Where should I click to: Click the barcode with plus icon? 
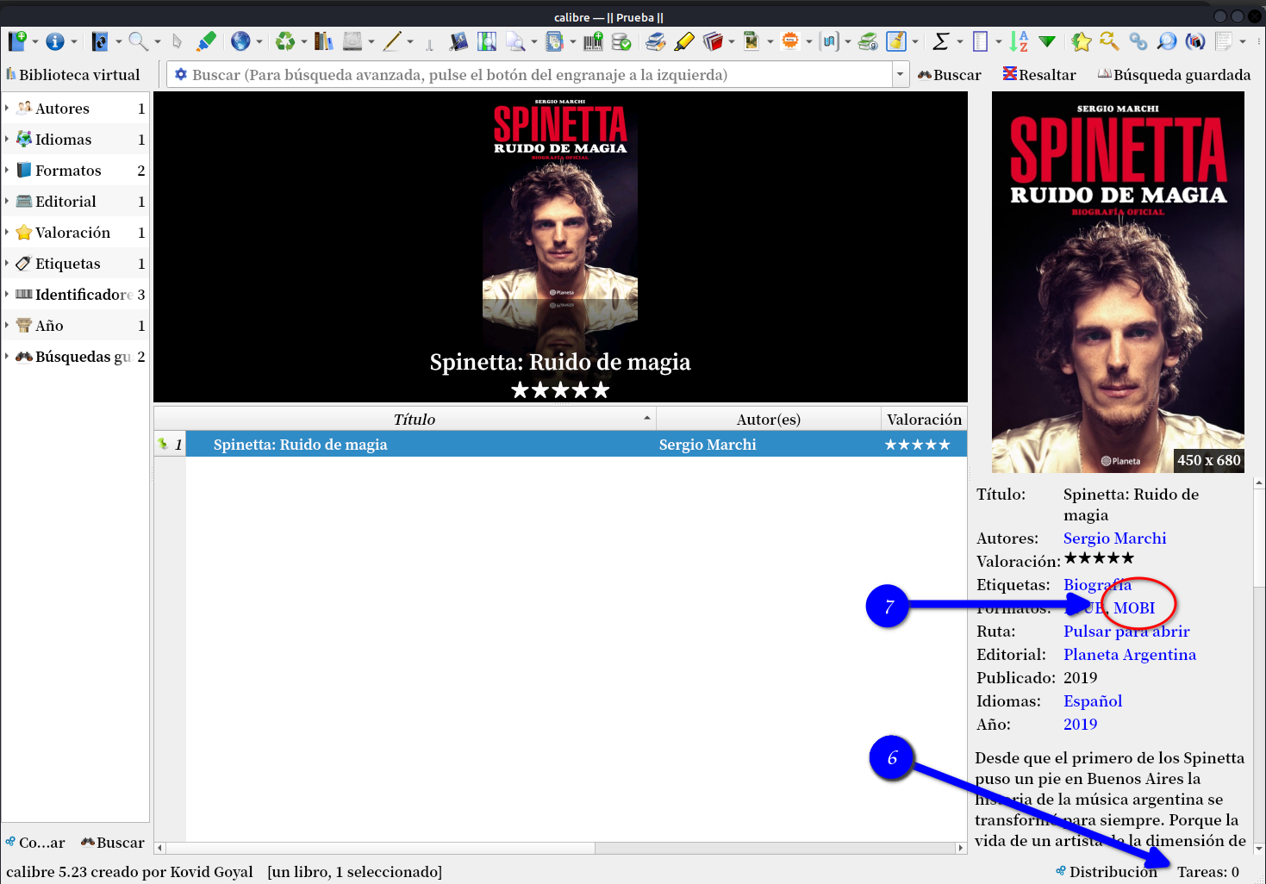coord(593,40)
